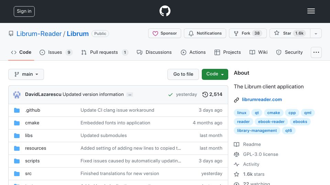Switch to the Security tab
The image size is (330, 185).
pyautogui.click(x=289, y=52)
